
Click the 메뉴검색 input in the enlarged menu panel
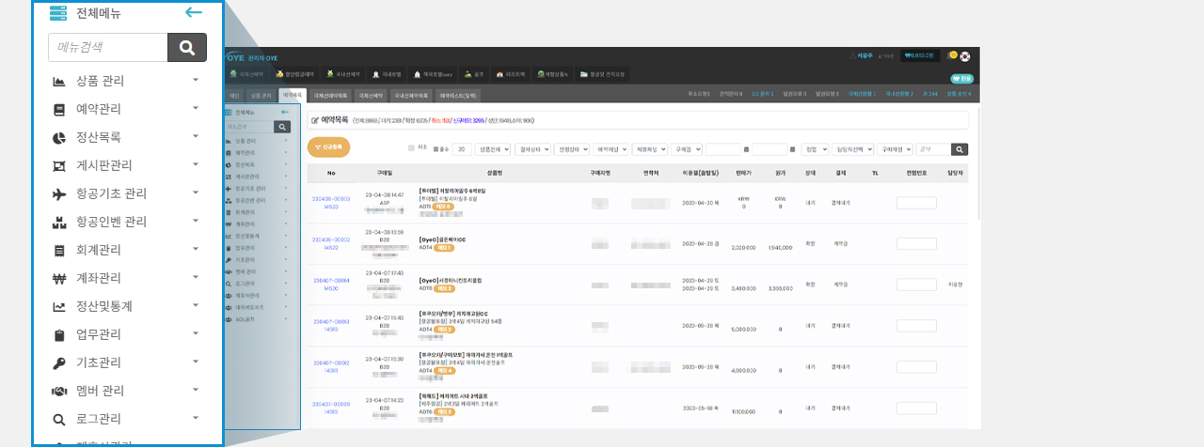107,47
